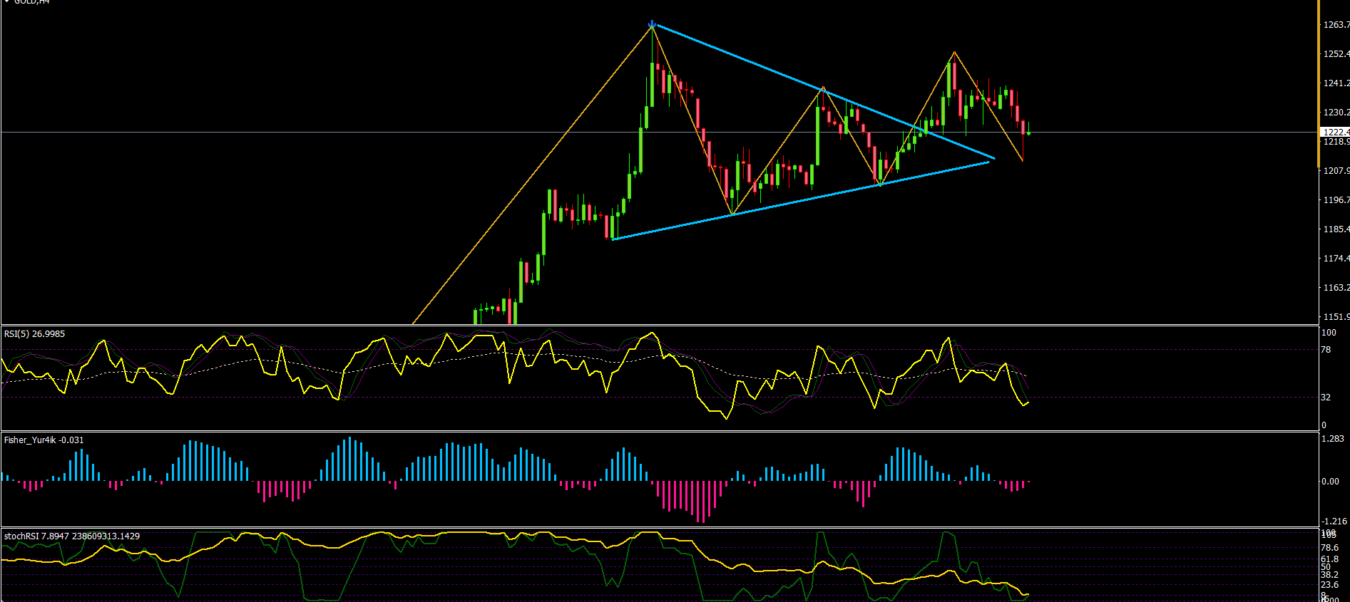Click the 1163.2 price scale label
The image size is (1350, 602).
point(1336,288)
